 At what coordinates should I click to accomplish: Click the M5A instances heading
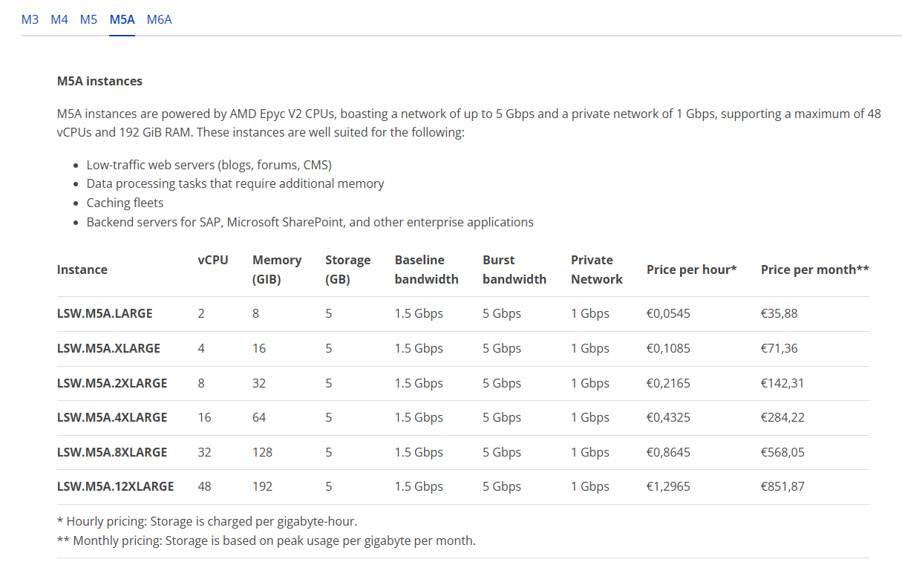pyautogui.click(x=99, y=81)
